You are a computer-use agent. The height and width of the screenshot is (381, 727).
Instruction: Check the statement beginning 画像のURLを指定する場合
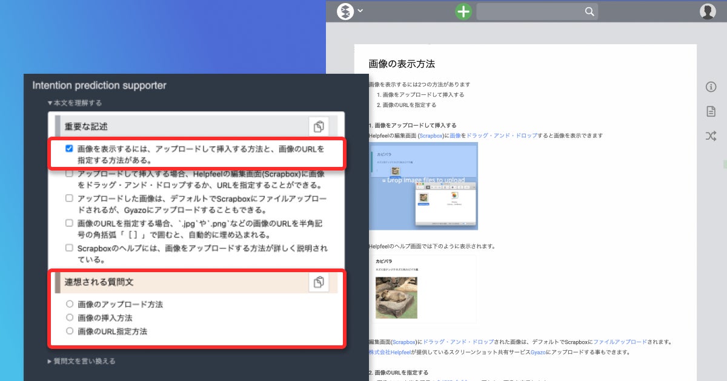[x=69, y=223]
